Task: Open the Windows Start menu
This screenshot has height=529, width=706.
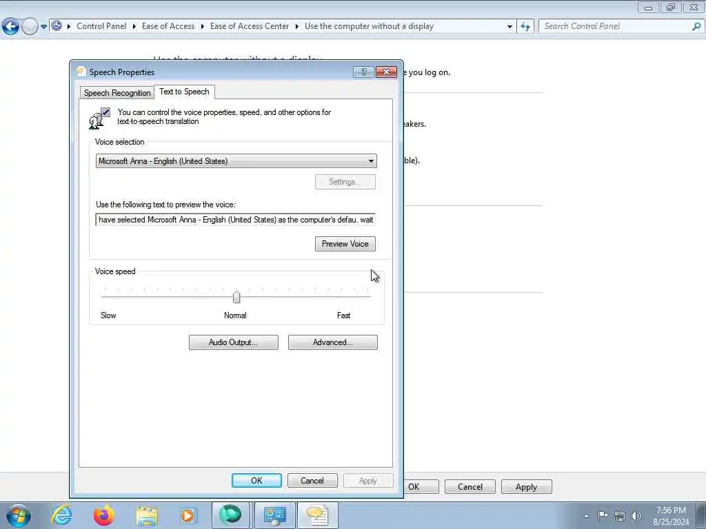Action: (19, 515)
